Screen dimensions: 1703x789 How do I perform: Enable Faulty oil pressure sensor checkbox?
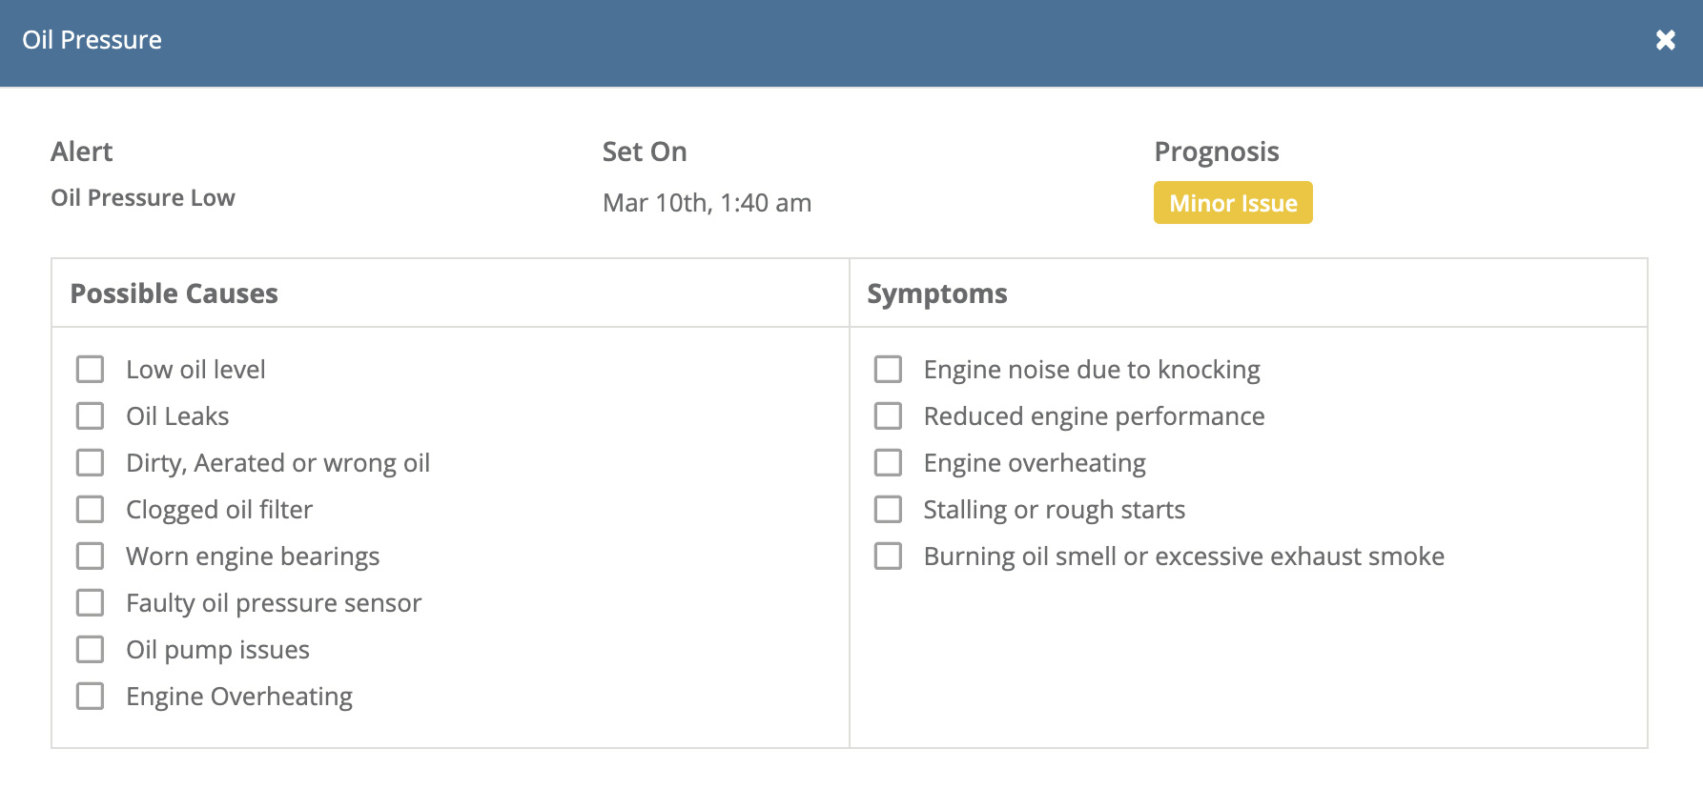[x=91, y=603]
